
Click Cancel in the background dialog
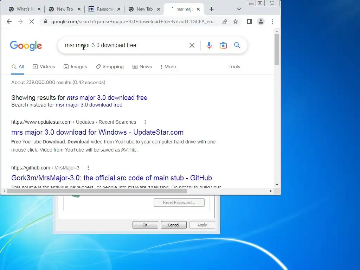tap(174, 225)
